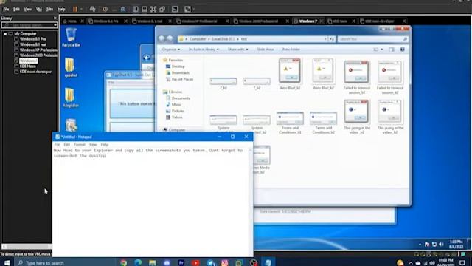Open Downloads in Explorer favorites
The height and width of the screenshot is (266, 472).
tap(180, 72)
